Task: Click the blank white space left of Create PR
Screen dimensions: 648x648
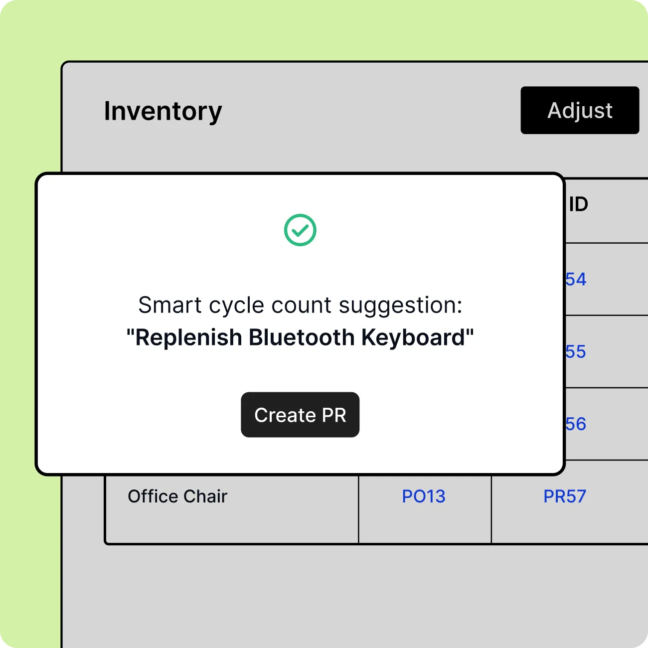Action: [140, 415]
